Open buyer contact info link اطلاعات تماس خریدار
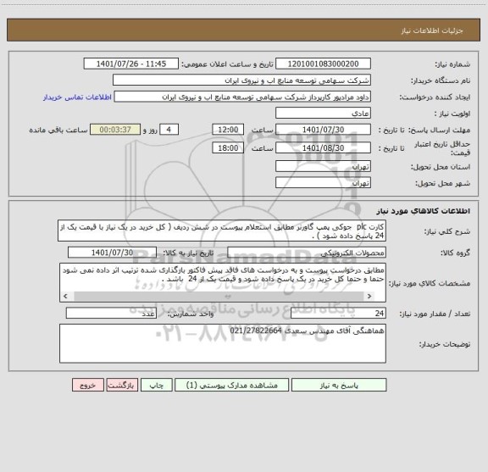Screen dimensions: 488x472 point(77,97)
